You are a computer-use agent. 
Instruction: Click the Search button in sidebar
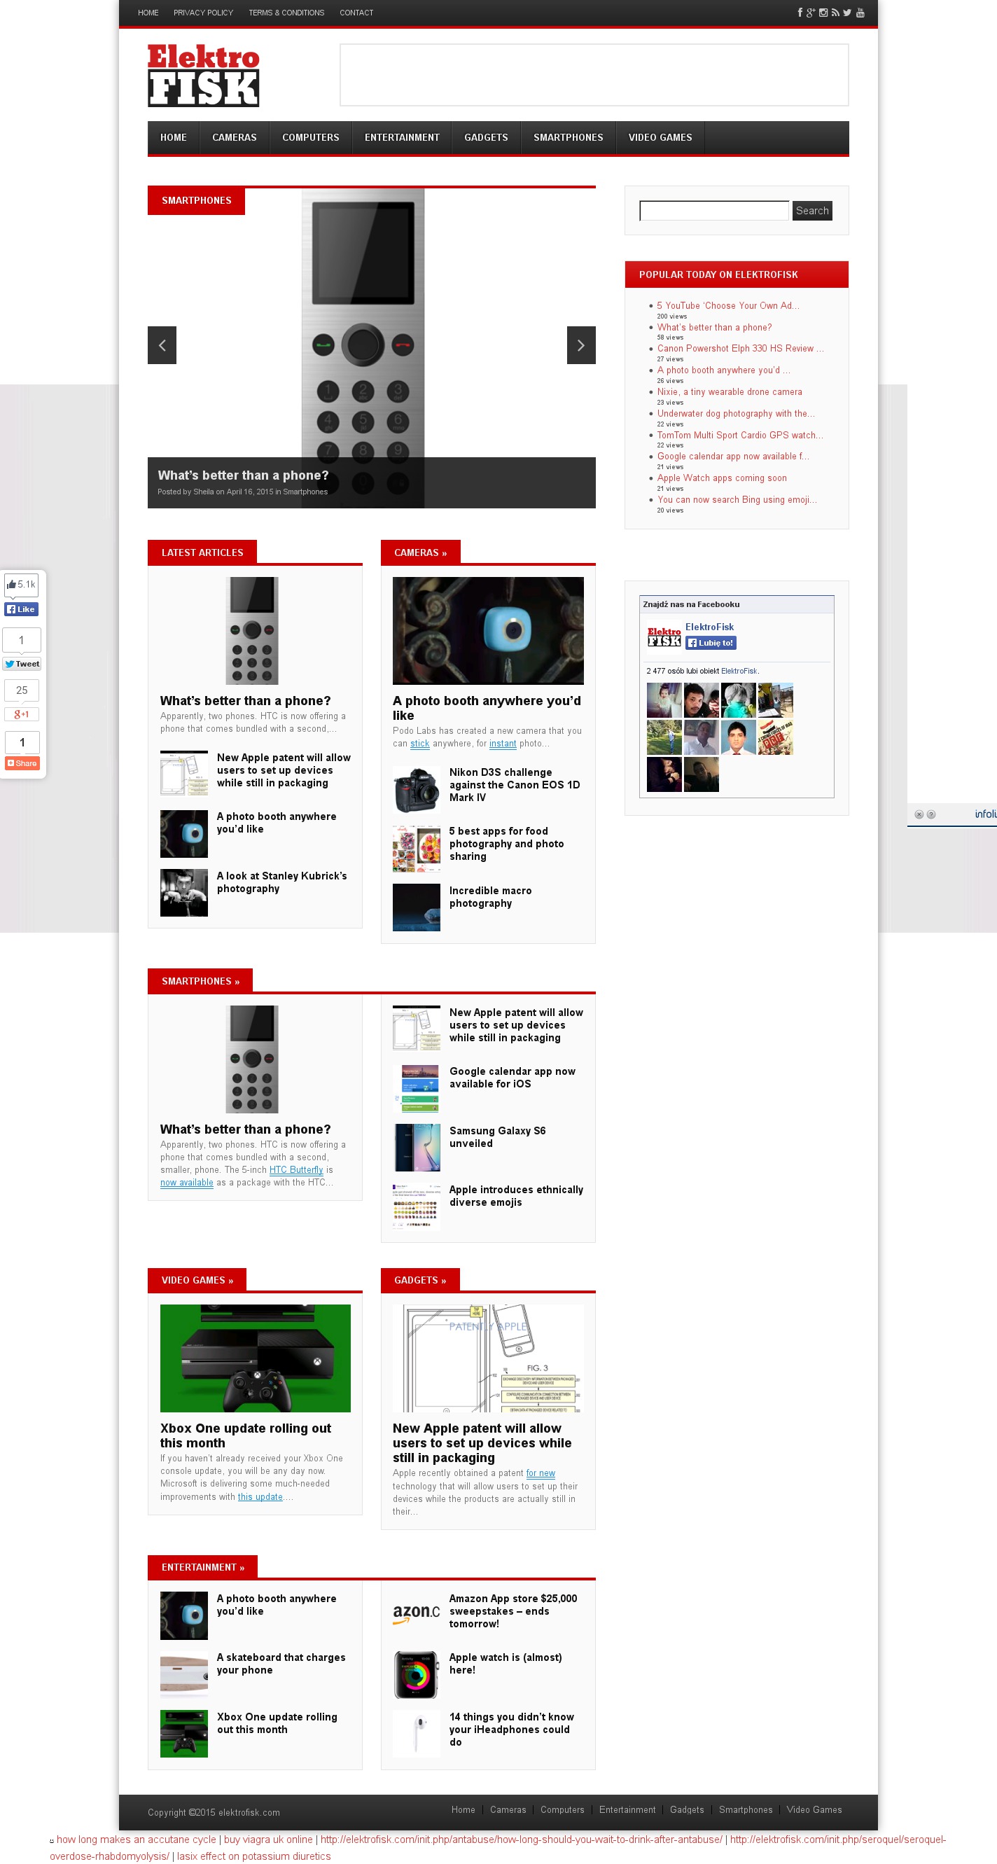pyautogui.click(x=811, y=211)
